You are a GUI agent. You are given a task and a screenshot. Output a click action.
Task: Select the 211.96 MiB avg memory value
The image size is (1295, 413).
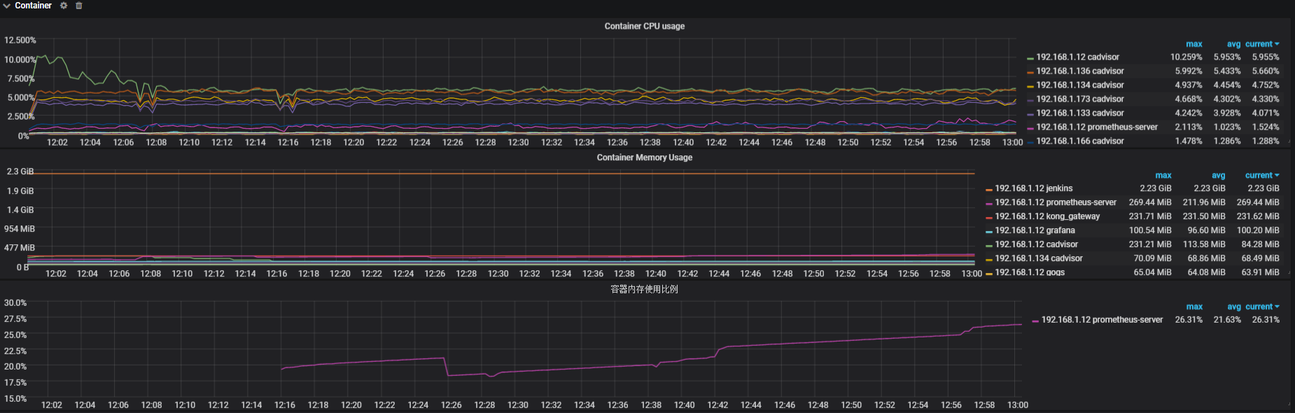(1204, 203)
